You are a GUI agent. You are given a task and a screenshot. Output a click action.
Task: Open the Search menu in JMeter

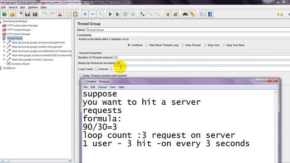(x=13, y=7)
